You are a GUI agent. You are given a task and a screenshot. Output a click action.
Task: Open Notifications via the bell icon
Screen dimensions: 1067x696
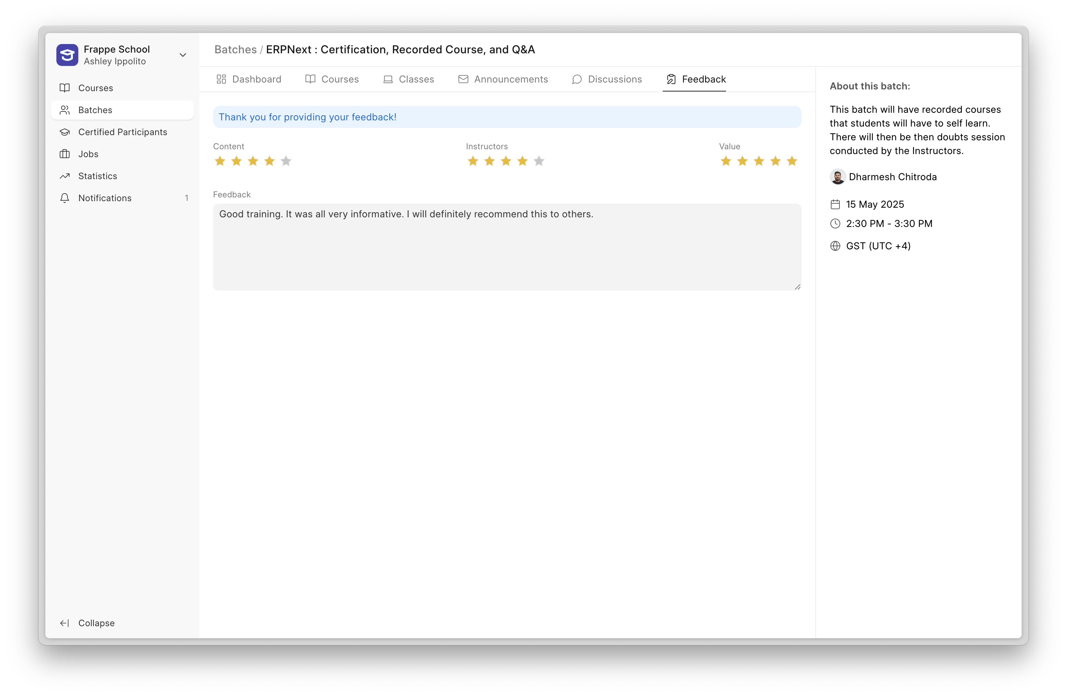point(65,198)
